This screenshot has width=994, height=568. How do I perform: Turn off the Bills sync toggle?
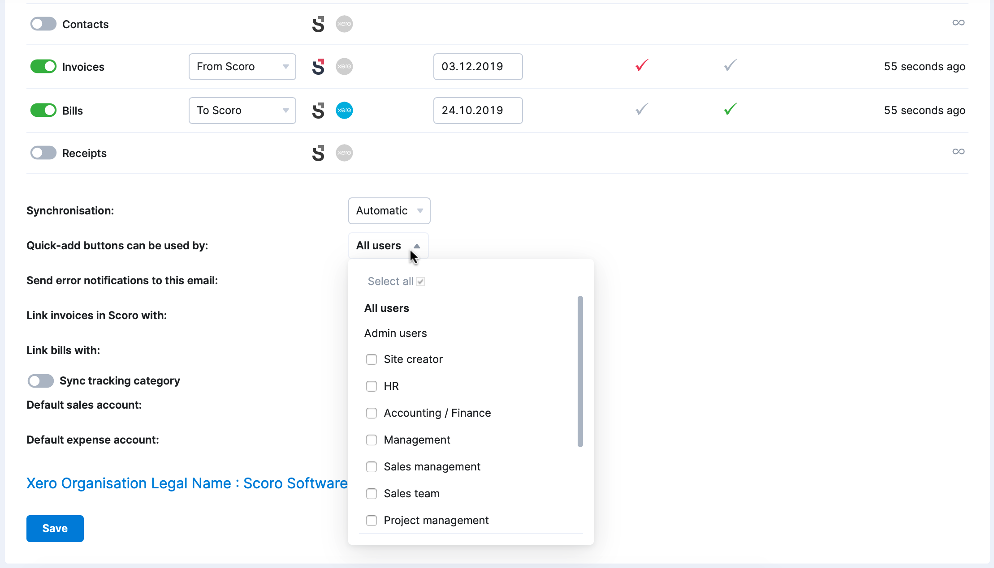tap(43, 110)
